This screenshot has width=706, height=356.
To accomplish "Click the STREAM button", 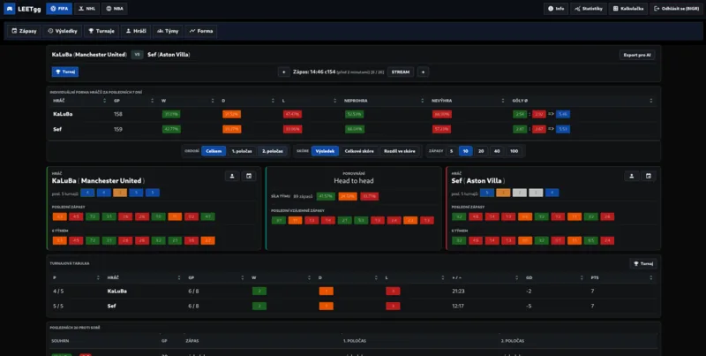I will tap(401, 72).
